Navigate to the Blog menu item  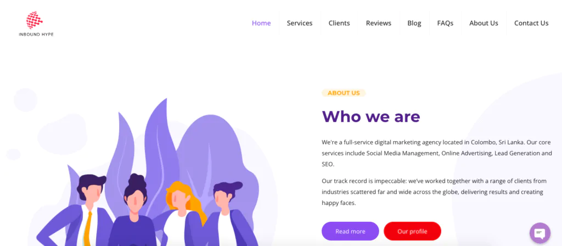[x=414, y=23]
